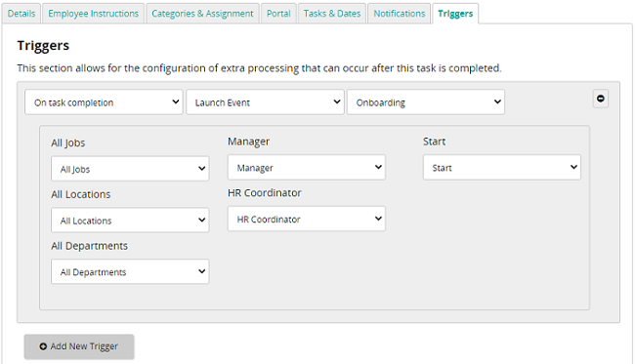Expand the Launch Event dropdown

pos(265,102)
